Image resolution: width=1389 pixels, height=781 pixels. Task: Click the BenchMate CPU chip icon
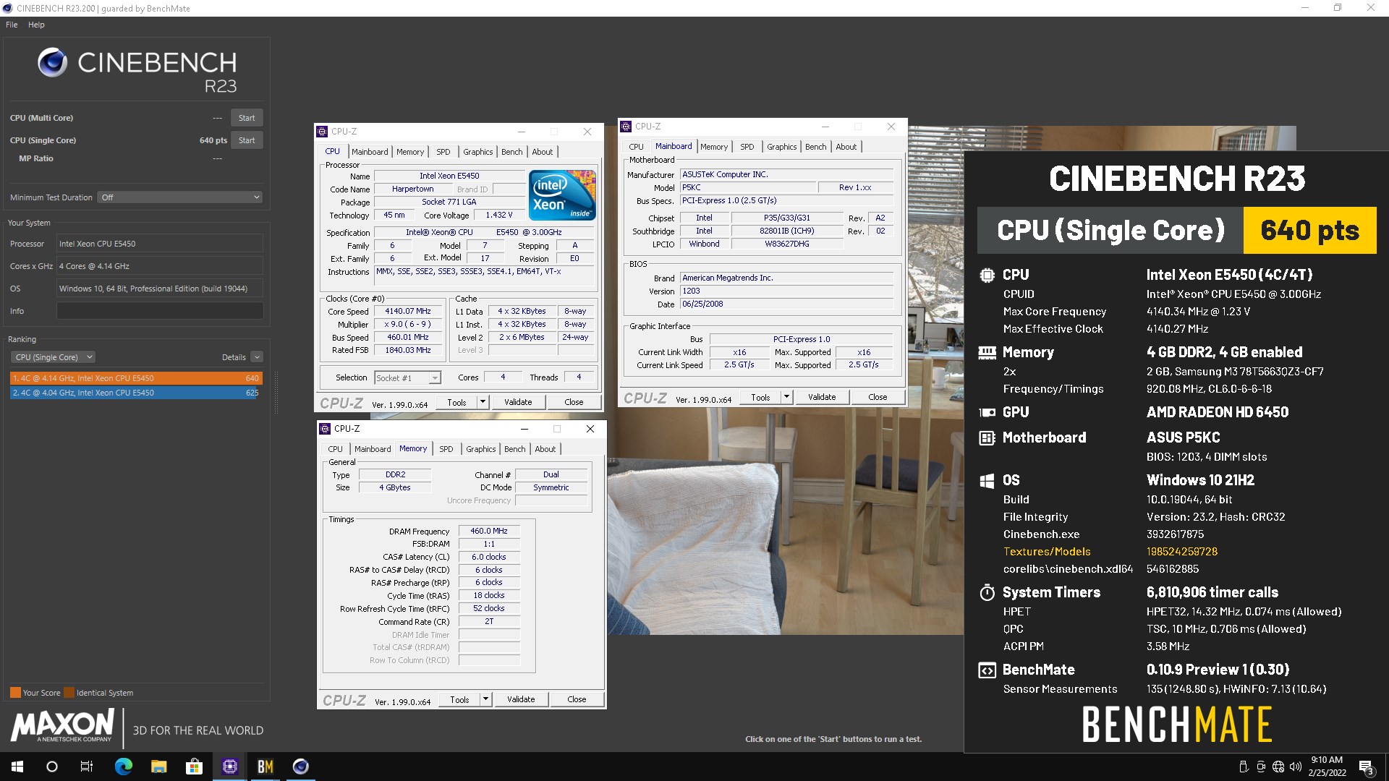click(987, 275)
